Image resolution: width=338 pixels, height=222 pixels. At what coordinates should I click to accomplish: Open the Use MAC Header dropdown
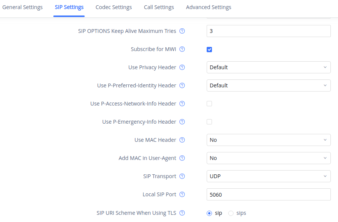click(268, 140)
